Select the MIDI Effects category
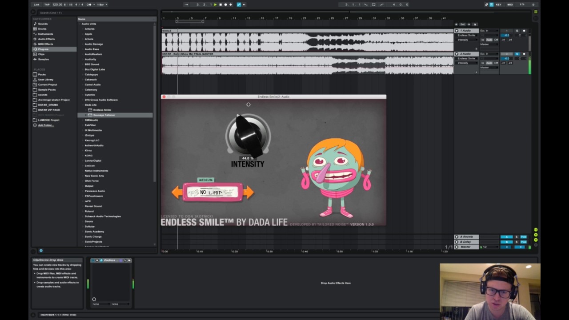 45,44
